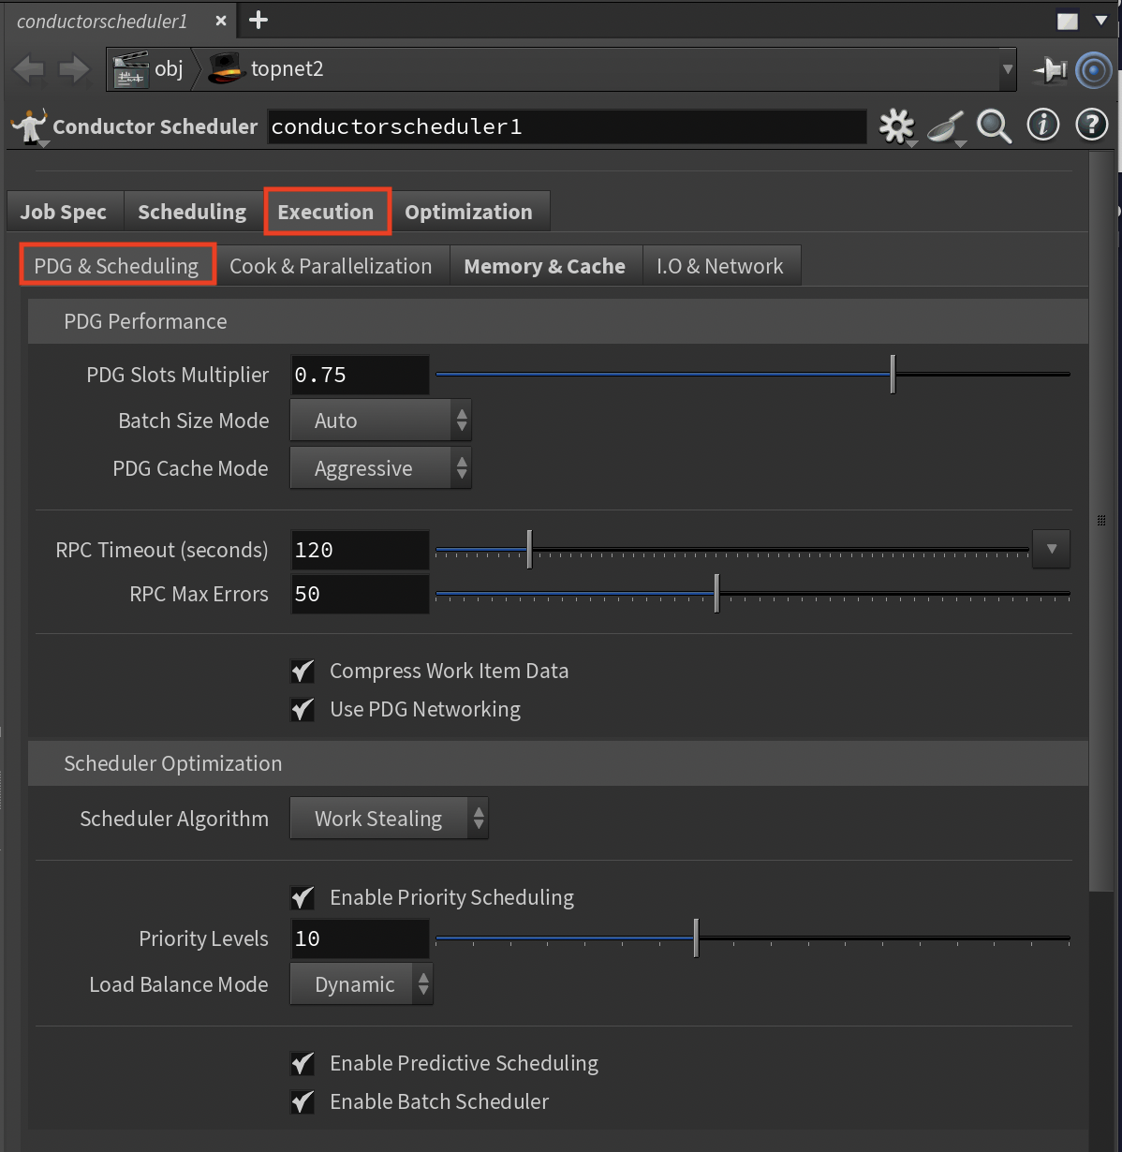Screen dimensions: 1122x1152
Task: Click the Conductor Scheduler node icon
Action: (x=29, y=126)
